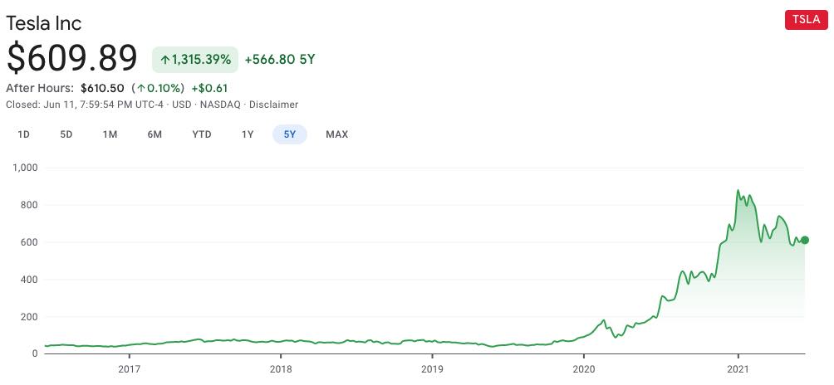This screenshot has height=385, width=834.
Task: Click the up arrow in the percentage badge
Action: coord(164,60)
